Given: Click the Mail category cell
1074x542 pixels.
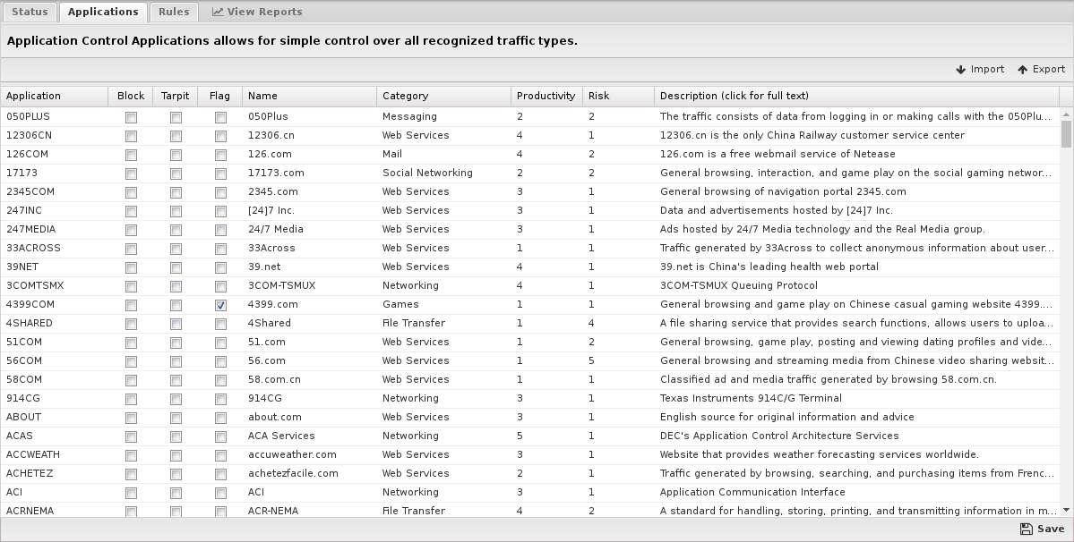Looking at the screenshot, I should coord(444,154).
